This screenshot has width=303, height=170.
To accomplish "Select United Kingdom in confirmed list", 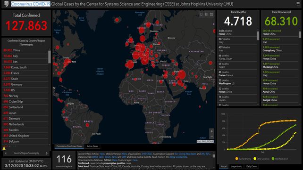I will coord(25,136).
